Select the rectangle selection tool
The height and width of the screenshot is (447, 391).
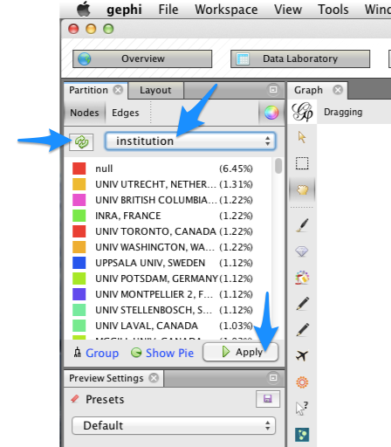pos(302,163)
